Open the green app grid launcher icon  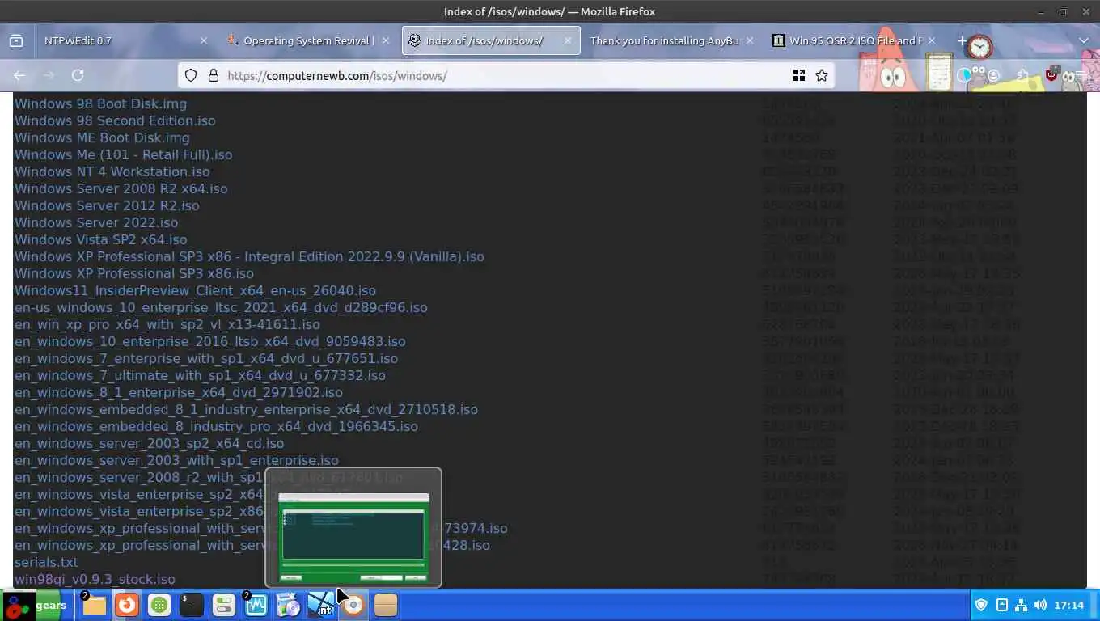[x=159, y=605]
